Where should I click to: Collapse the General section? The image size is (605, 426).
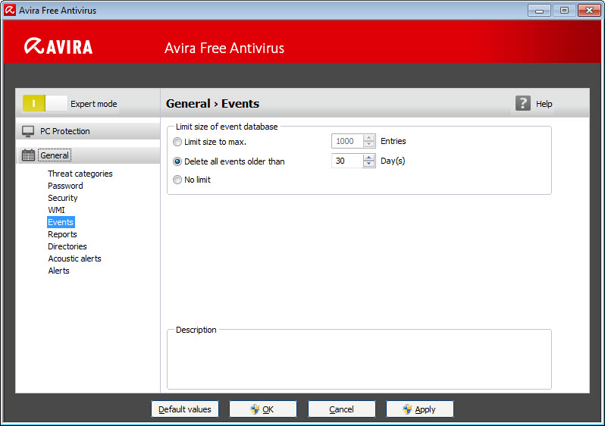pos(88,155)
